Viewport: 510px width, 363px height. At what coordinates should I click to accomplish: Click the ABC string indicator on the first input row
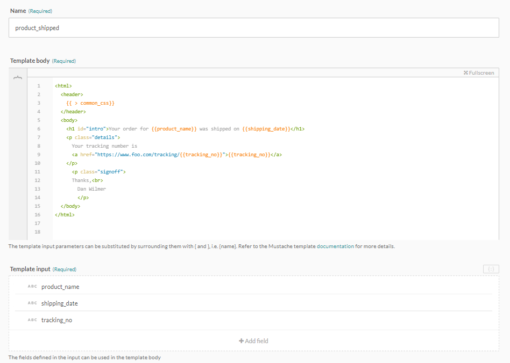pyautogui.click(x=32, y=286)
